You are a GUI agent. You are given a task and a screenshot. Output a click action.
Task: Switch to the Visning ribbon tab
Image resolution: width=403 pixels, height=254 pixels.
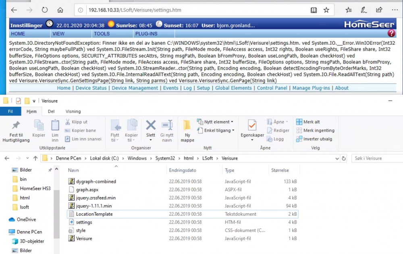[73, 111]
